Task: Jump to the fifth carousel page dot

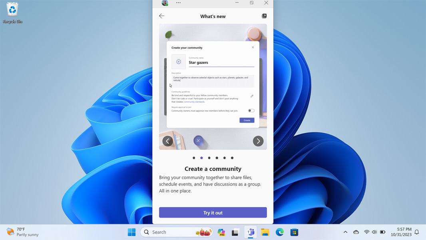Action: 225,158
